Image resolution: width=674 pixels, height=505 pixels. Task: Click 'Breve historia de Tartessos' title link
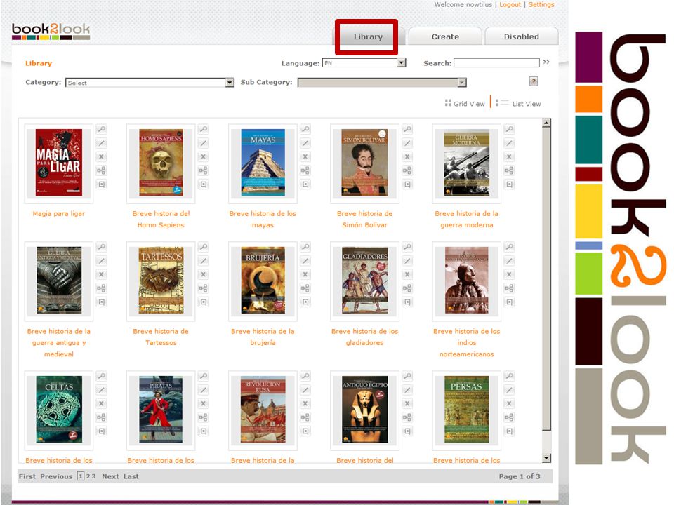coord(161,337)
